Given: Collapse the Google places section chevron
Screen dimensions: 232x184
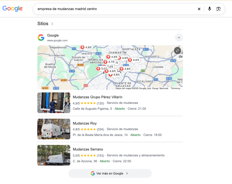Looking at the screenshot, I should [179, 38].
